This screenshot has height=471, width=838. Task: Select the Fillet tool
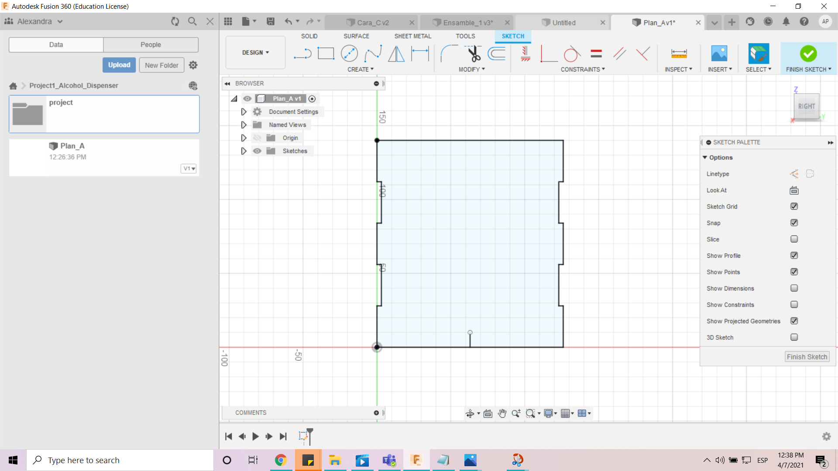tap(449, 54)
